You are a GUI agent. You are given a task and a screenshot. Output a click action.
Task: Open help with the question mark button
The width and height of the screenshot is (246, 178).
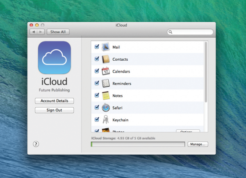point(36,144)
